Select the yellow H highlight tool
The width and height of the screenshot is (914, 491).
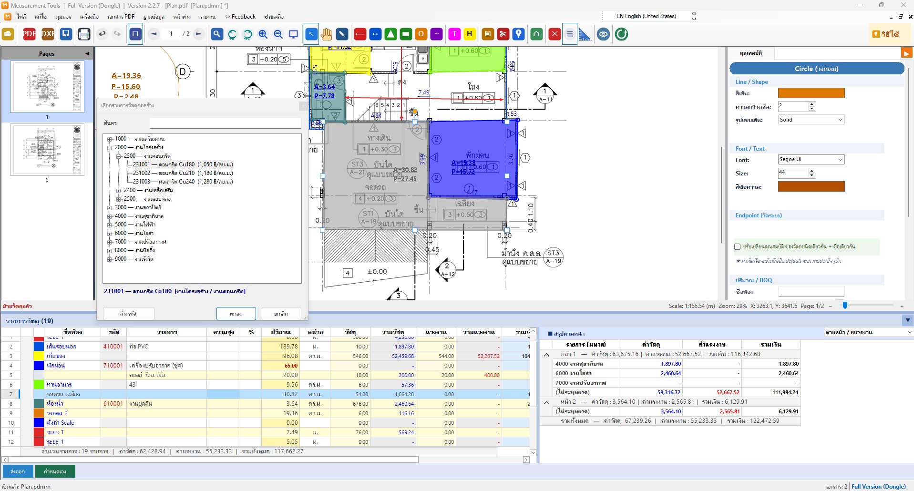[x=470, y=34]
